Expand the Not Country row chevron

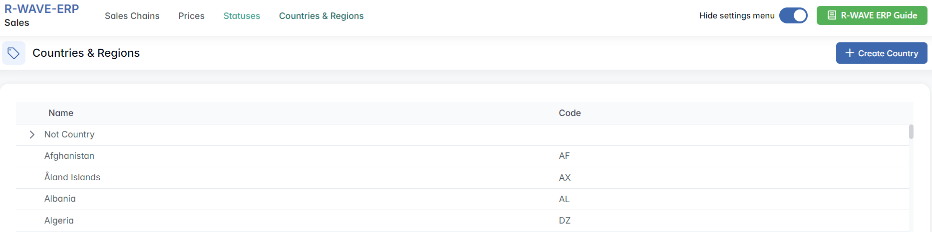(32, 134)
